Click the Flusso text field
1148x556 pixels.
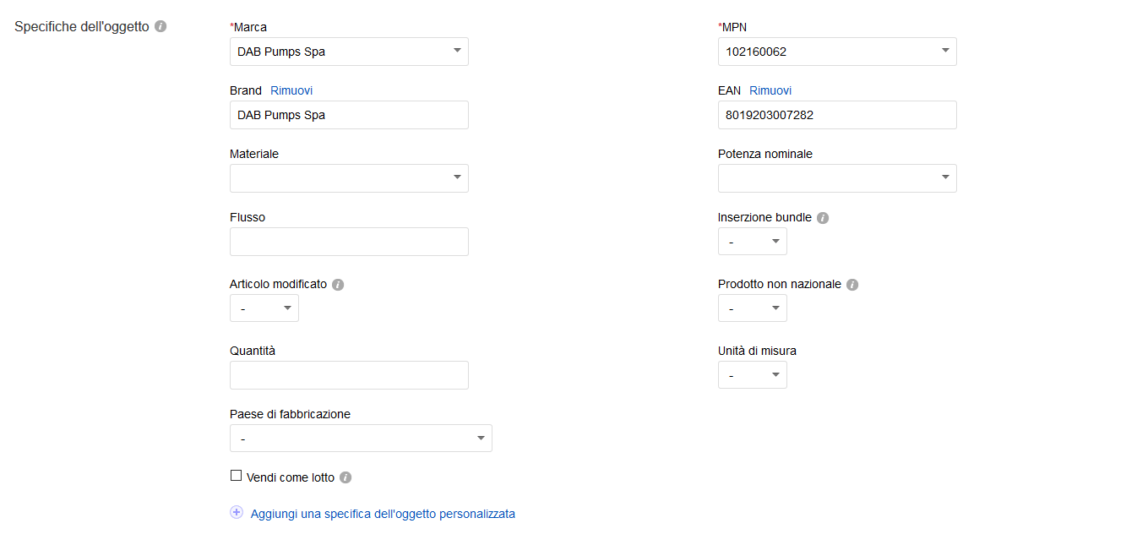click(349, 242)
